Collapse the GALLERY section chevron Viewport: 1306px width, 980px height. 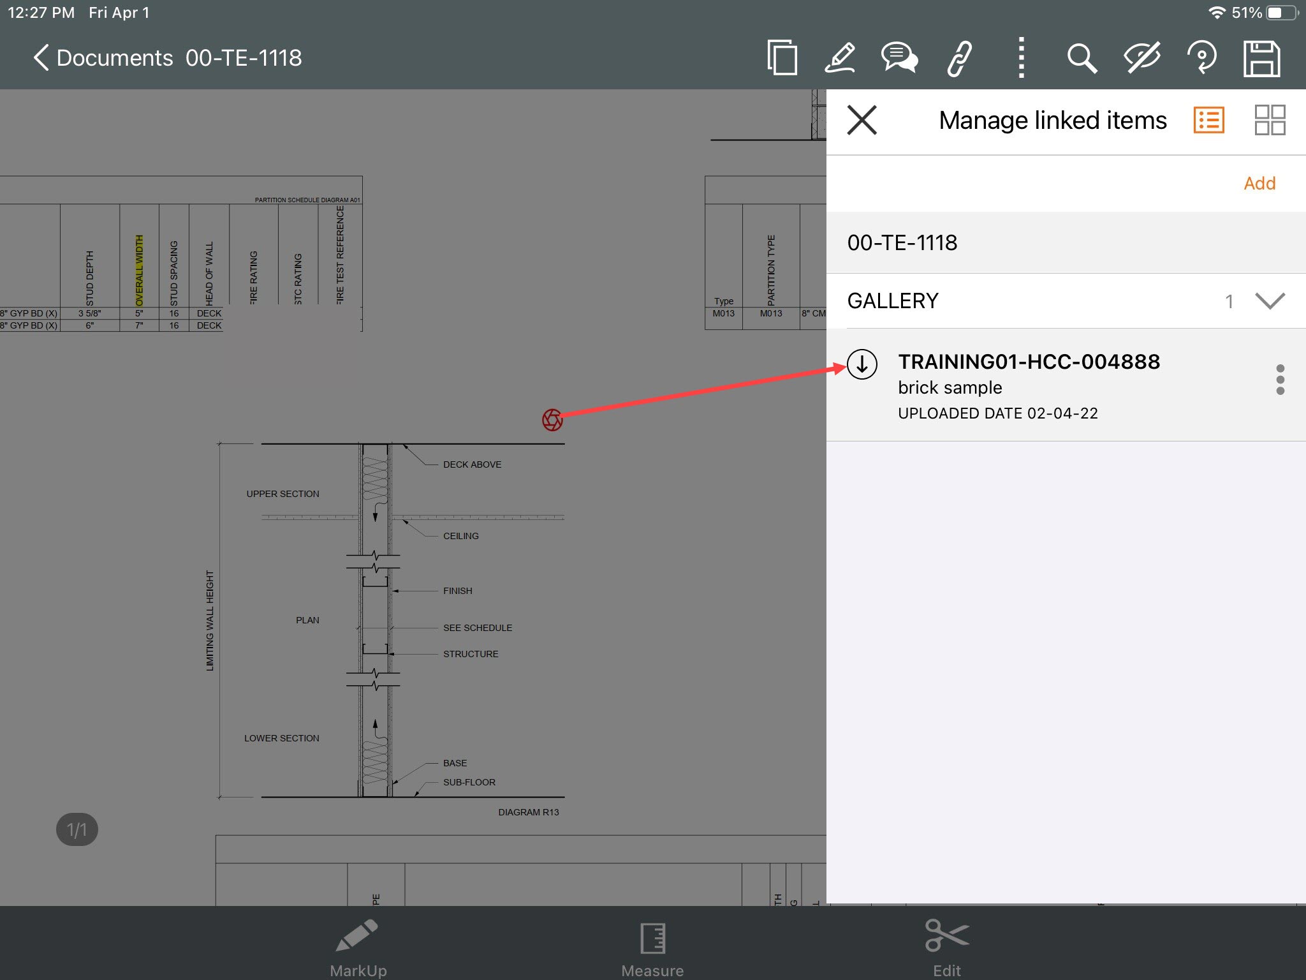[1270, 301]
